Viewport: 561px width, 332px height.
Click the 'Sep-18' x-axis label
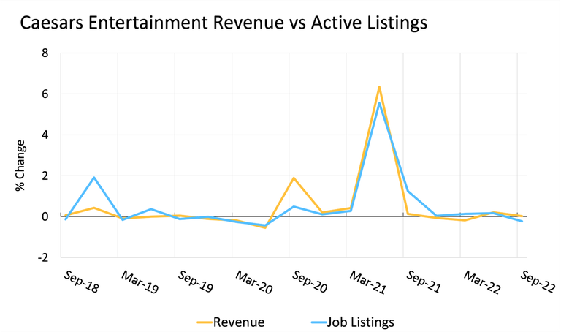click(x=81, y=282)
